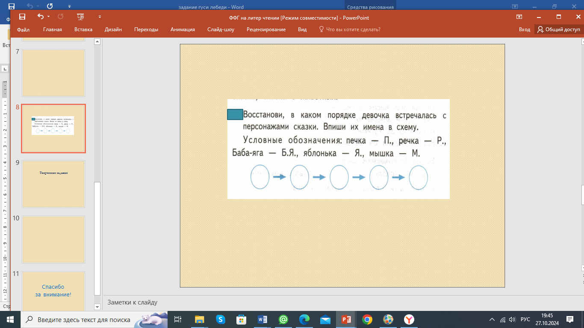Image resolution: width=584 pixels, height=328 pixels.
Task: Open Microsoft Edge from the taskbar
Action: (304, 319)
